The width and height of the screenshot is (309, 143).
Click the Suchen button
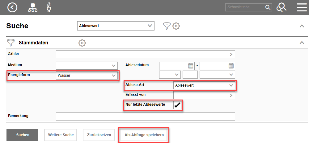tap(22, 135)
